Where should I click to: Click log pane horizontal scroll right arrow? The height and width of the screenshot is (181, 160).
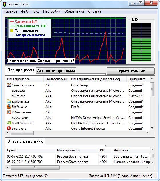(x=147, y=167)
